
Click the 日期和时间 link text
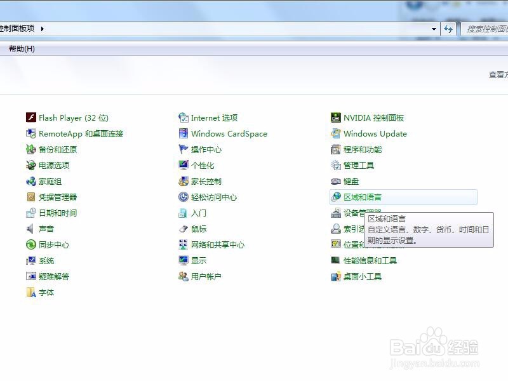[58, 213]
